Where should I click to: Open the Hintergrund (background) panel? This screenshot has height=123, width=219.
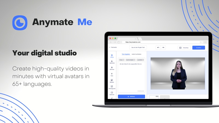[x=112, y=87]
